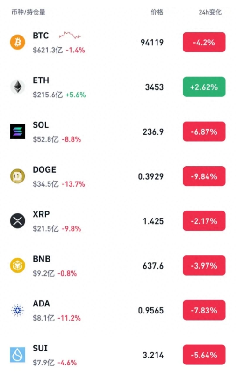This screenshot has width=236, height=379.
Task: Open the ADA $8.1亿 holdings line
Action: click(57, 318)
